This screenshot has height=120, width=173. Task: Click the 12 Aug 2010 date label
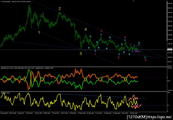click(x=4, y=113)
